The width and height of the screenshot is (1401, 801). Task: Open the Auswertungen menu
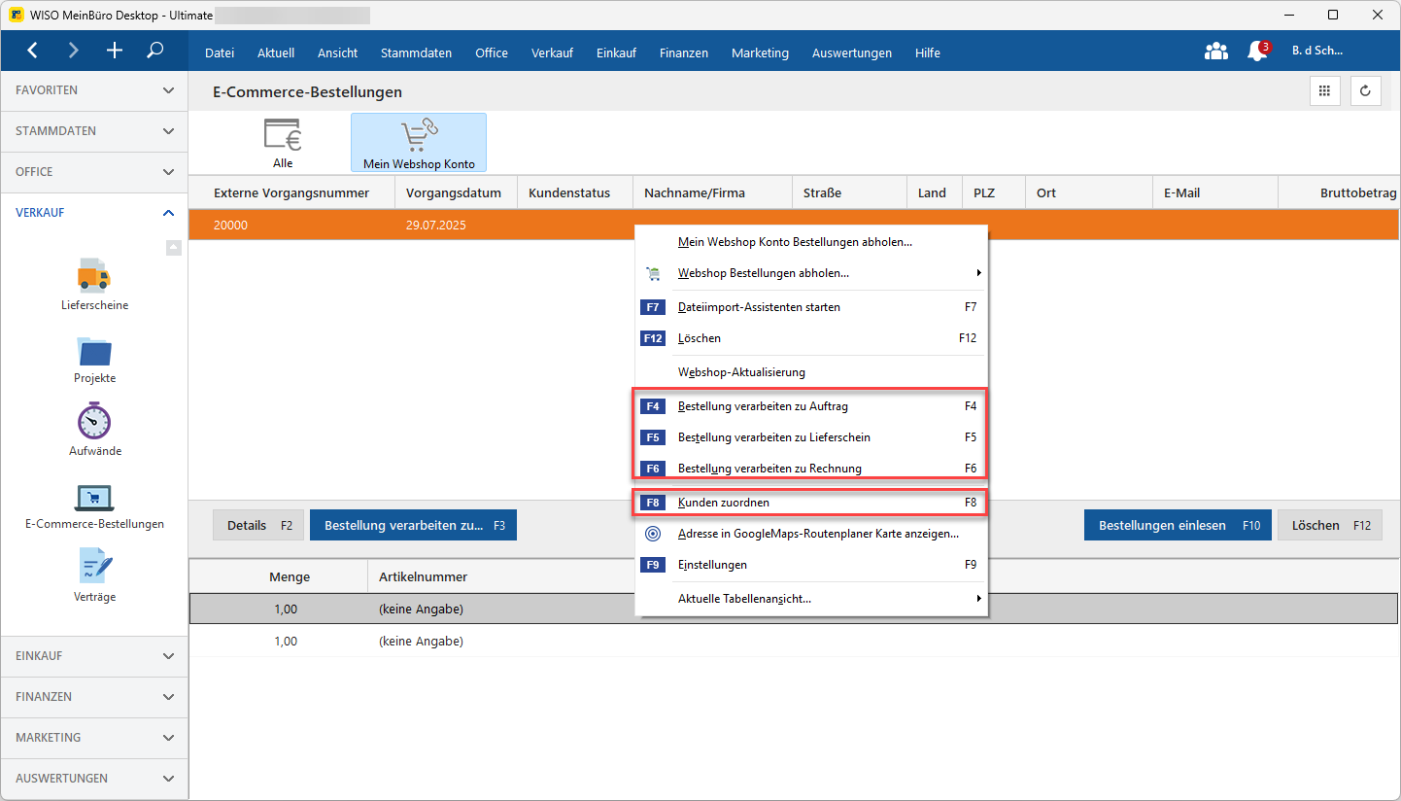tap(852, 53)
